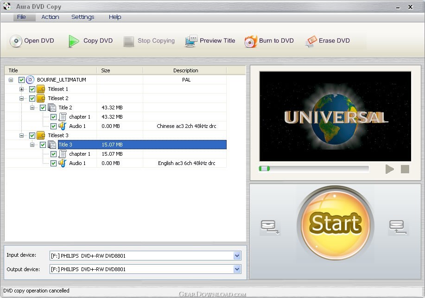The width and height of the screenshot is (425, 298).
Task: Click the Erase DVD eraser icon
Action: [311, 41]
